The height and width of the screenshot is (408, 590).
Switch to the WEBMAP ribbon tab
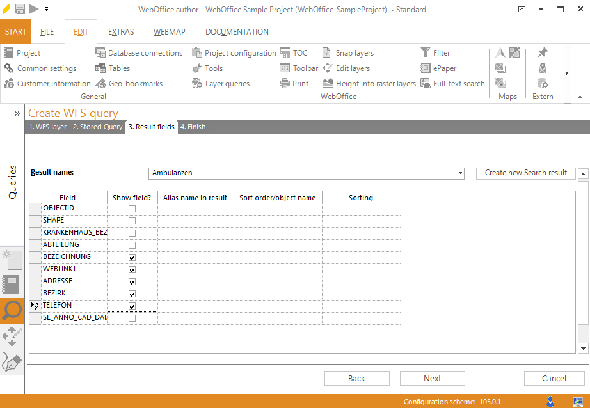click(x=165, y=32)
